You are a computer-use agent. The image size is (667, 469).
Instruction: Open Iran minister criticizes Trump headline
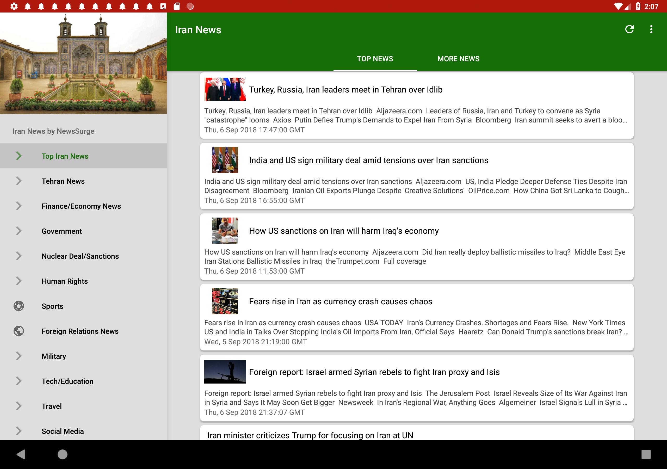click(310, 435)
